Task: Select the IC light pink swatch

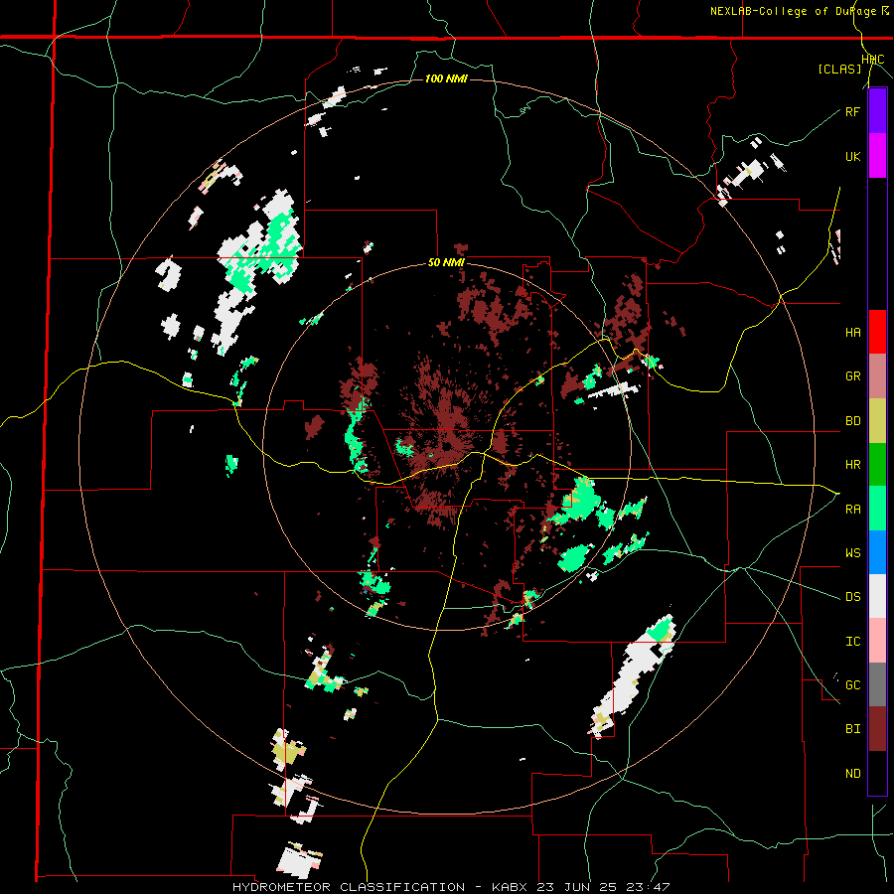Action: point(877,641)
